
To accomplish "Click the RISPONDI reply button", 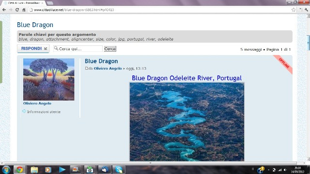I will click(33, 48).
